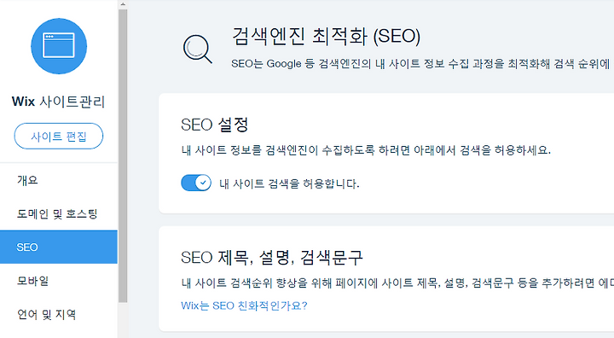Viewport: 614px width, 338px height.
Task: Select the SEO sidebar item
Action: tap(59, 247)
